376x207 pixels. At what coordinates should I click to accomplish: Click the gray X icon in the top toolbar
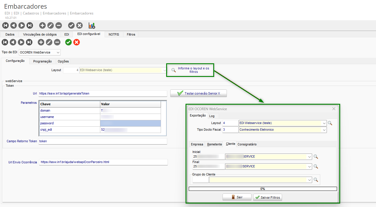pos(79,25)
